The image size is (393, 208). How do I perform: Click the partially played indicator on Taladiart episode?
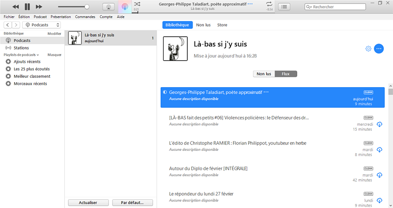165,92
